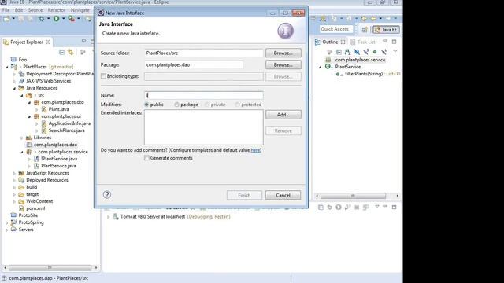504x283 pixels.
Task: Select com.plantplaces.dao in Project Explorer
Action: coord(55,145)
